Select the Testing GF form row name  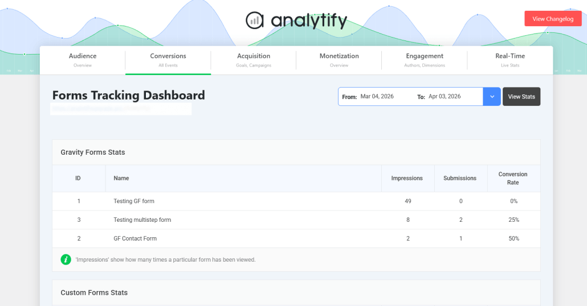pos(134,201)
